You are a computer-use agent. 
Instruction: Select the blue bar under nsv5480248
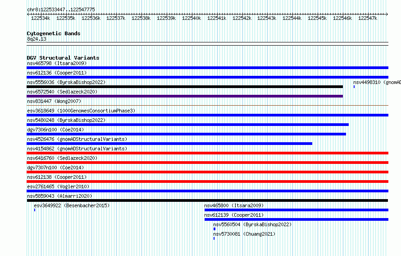click(187, 125)
